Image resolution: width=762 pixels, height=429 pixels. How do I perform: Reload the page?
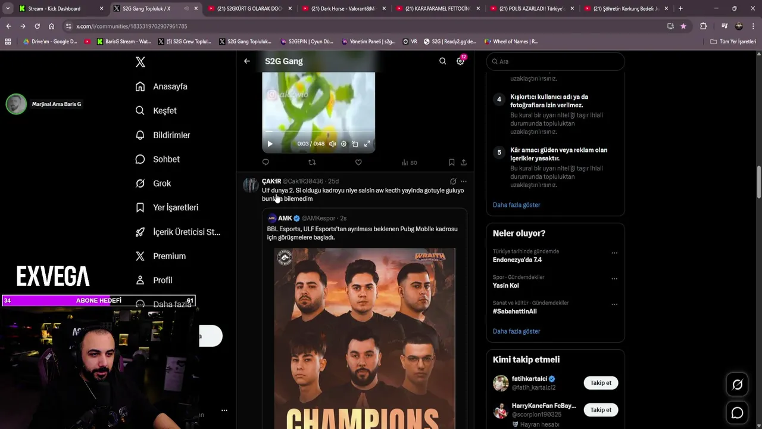click(37, 26)
